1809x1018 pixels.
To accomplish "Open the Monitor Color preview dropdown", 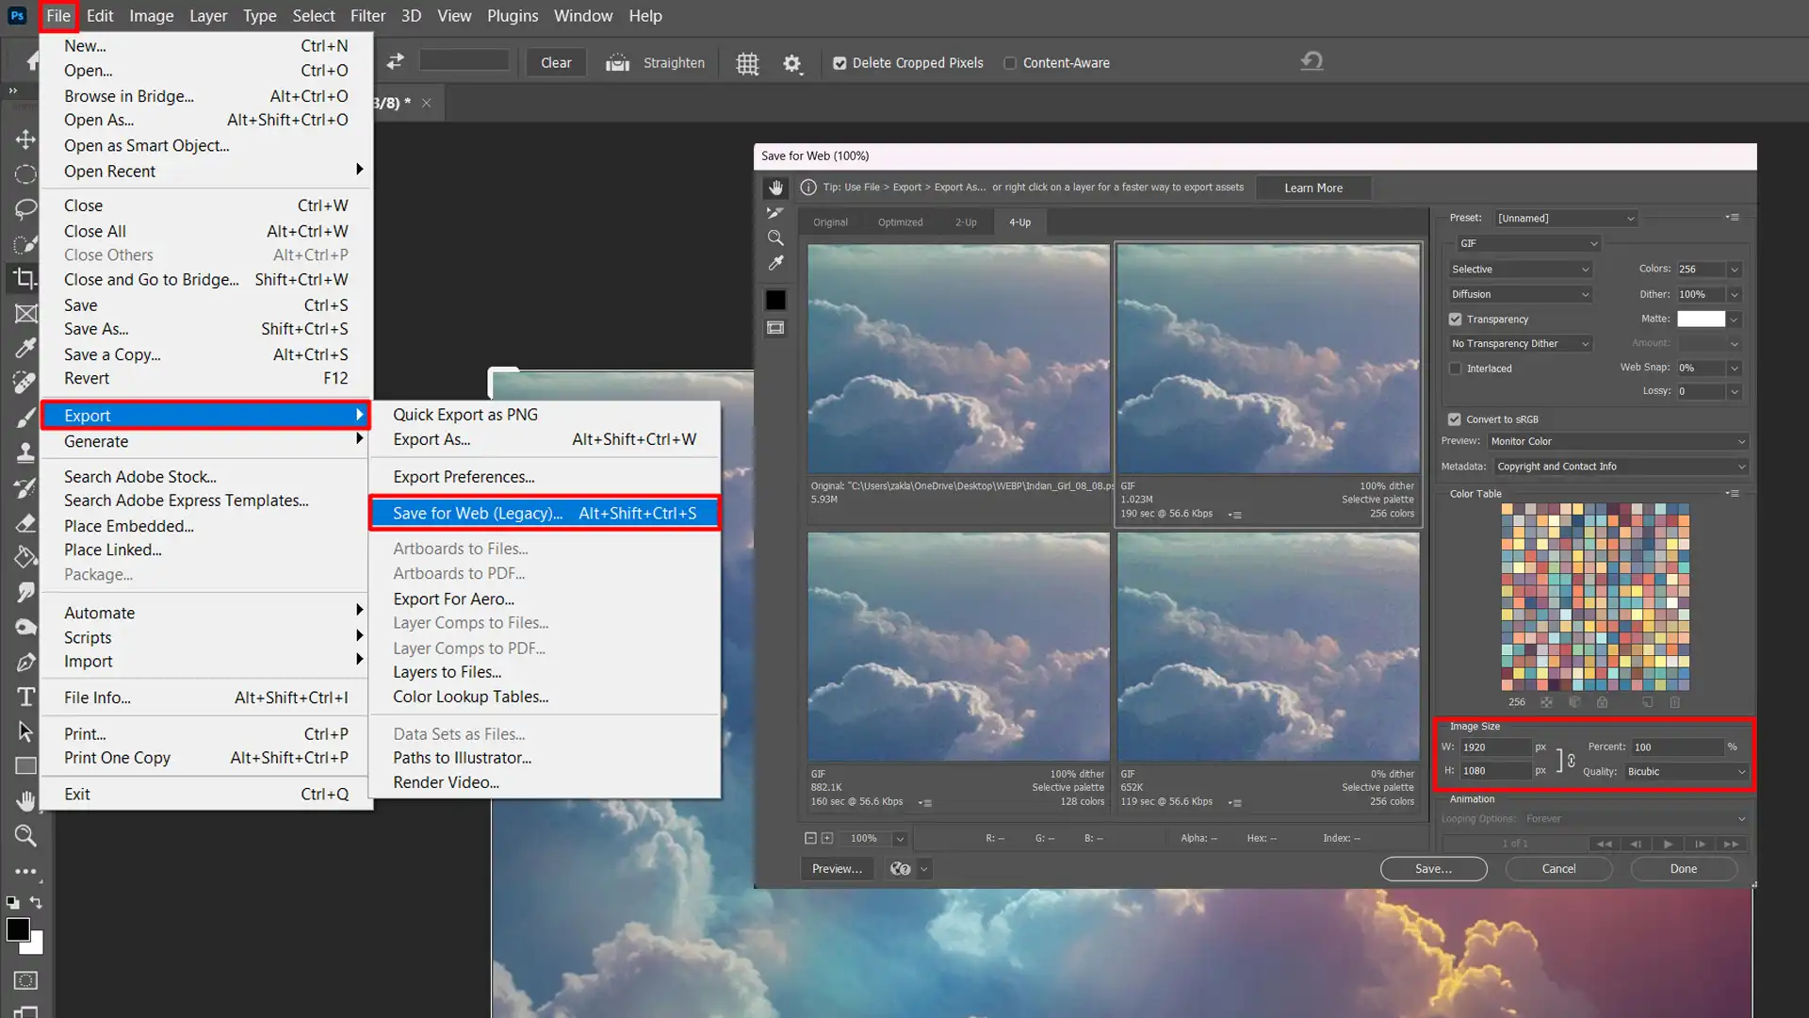I will 1617,441.
